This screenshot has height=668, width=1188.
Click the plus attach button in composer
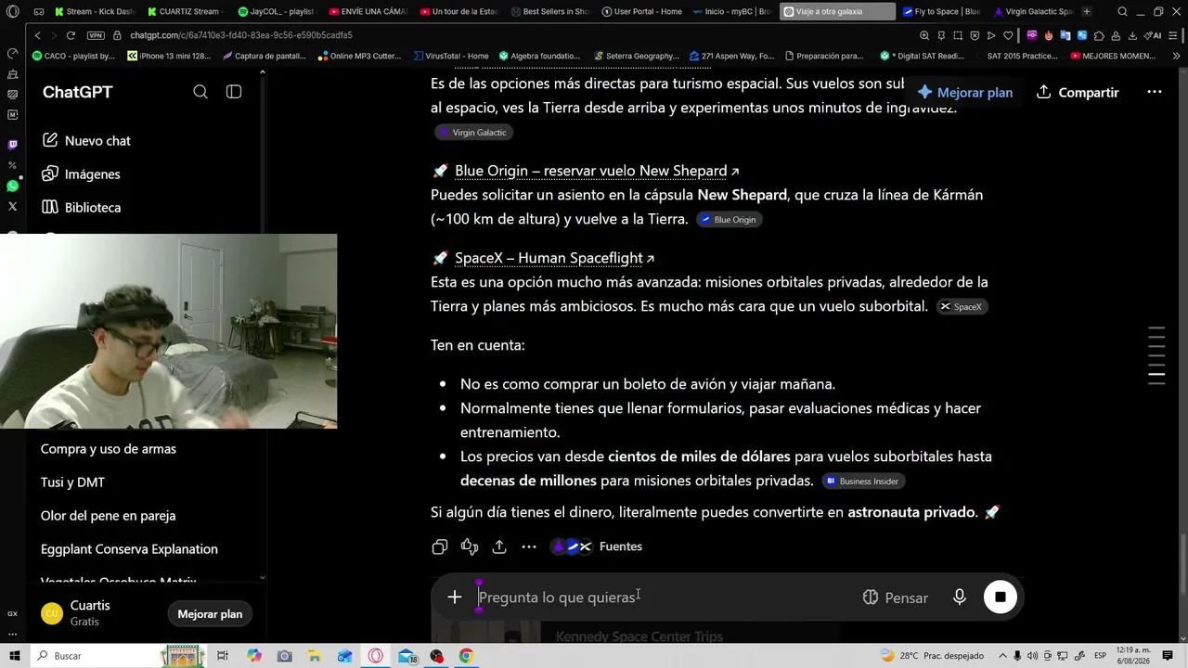tap(455, 597)
